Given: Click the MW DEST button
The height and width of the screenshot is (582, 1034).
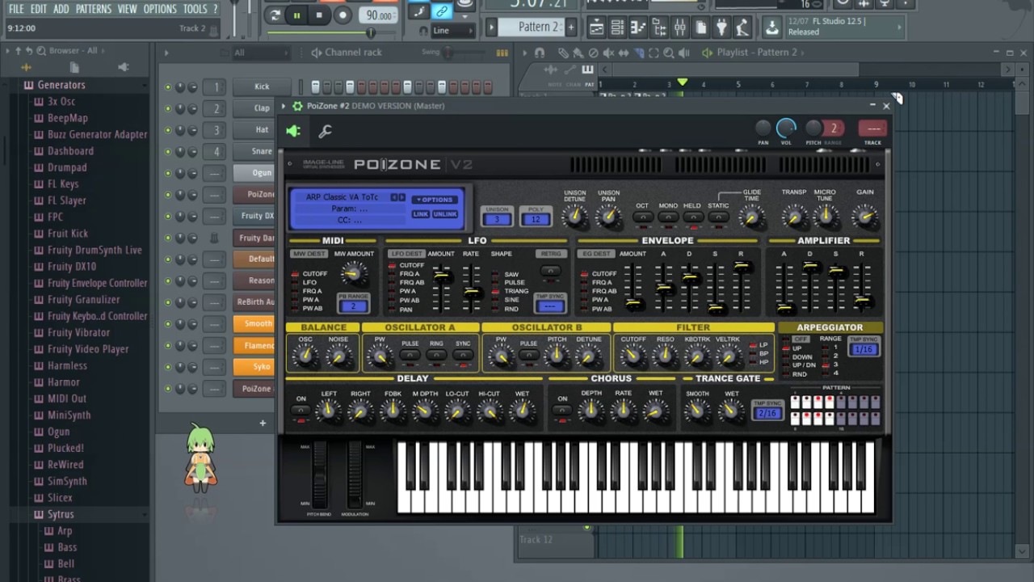Looking at the screenshot, I should 309,254.
